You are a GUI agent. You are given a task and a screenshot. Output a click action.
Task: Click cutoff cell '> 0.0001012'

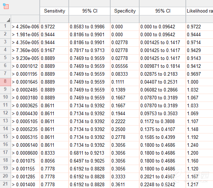25,66
